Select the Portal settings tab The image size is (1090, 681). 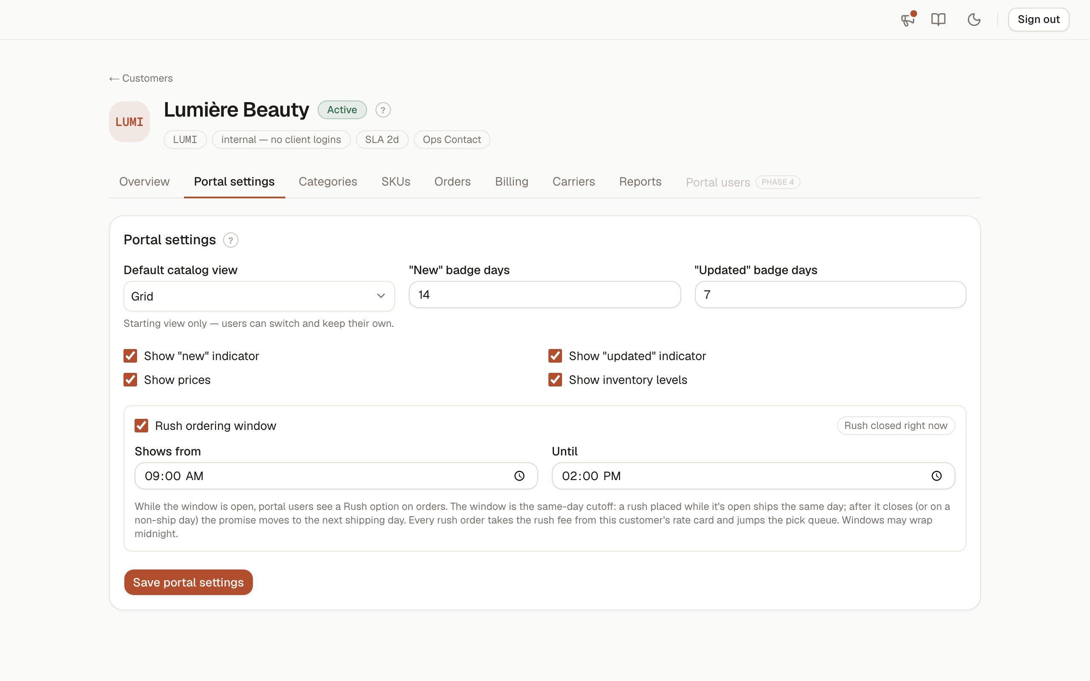tap(234, 181)
